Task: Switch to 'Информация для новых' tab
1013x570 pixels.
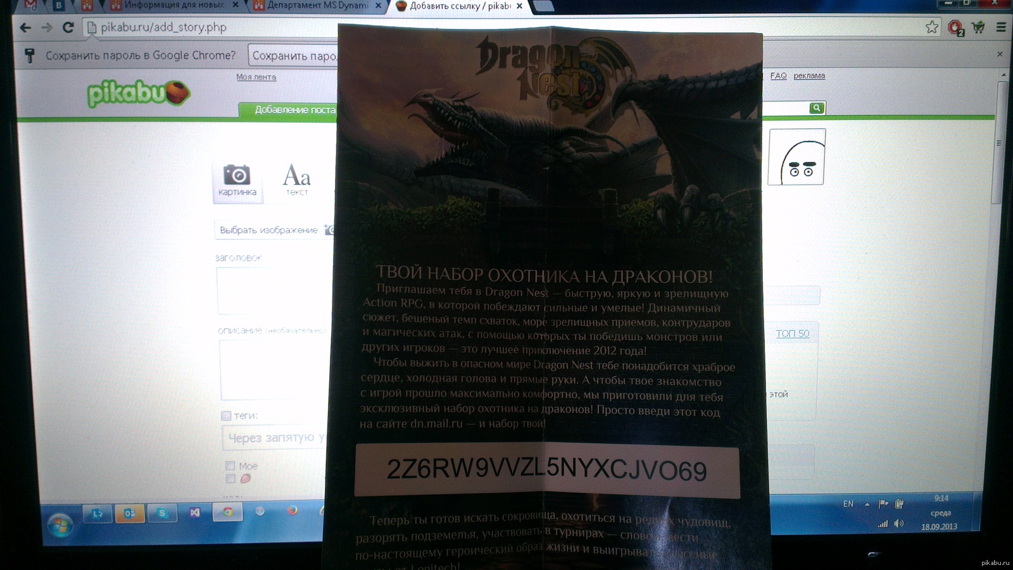Action: point(172,5)
